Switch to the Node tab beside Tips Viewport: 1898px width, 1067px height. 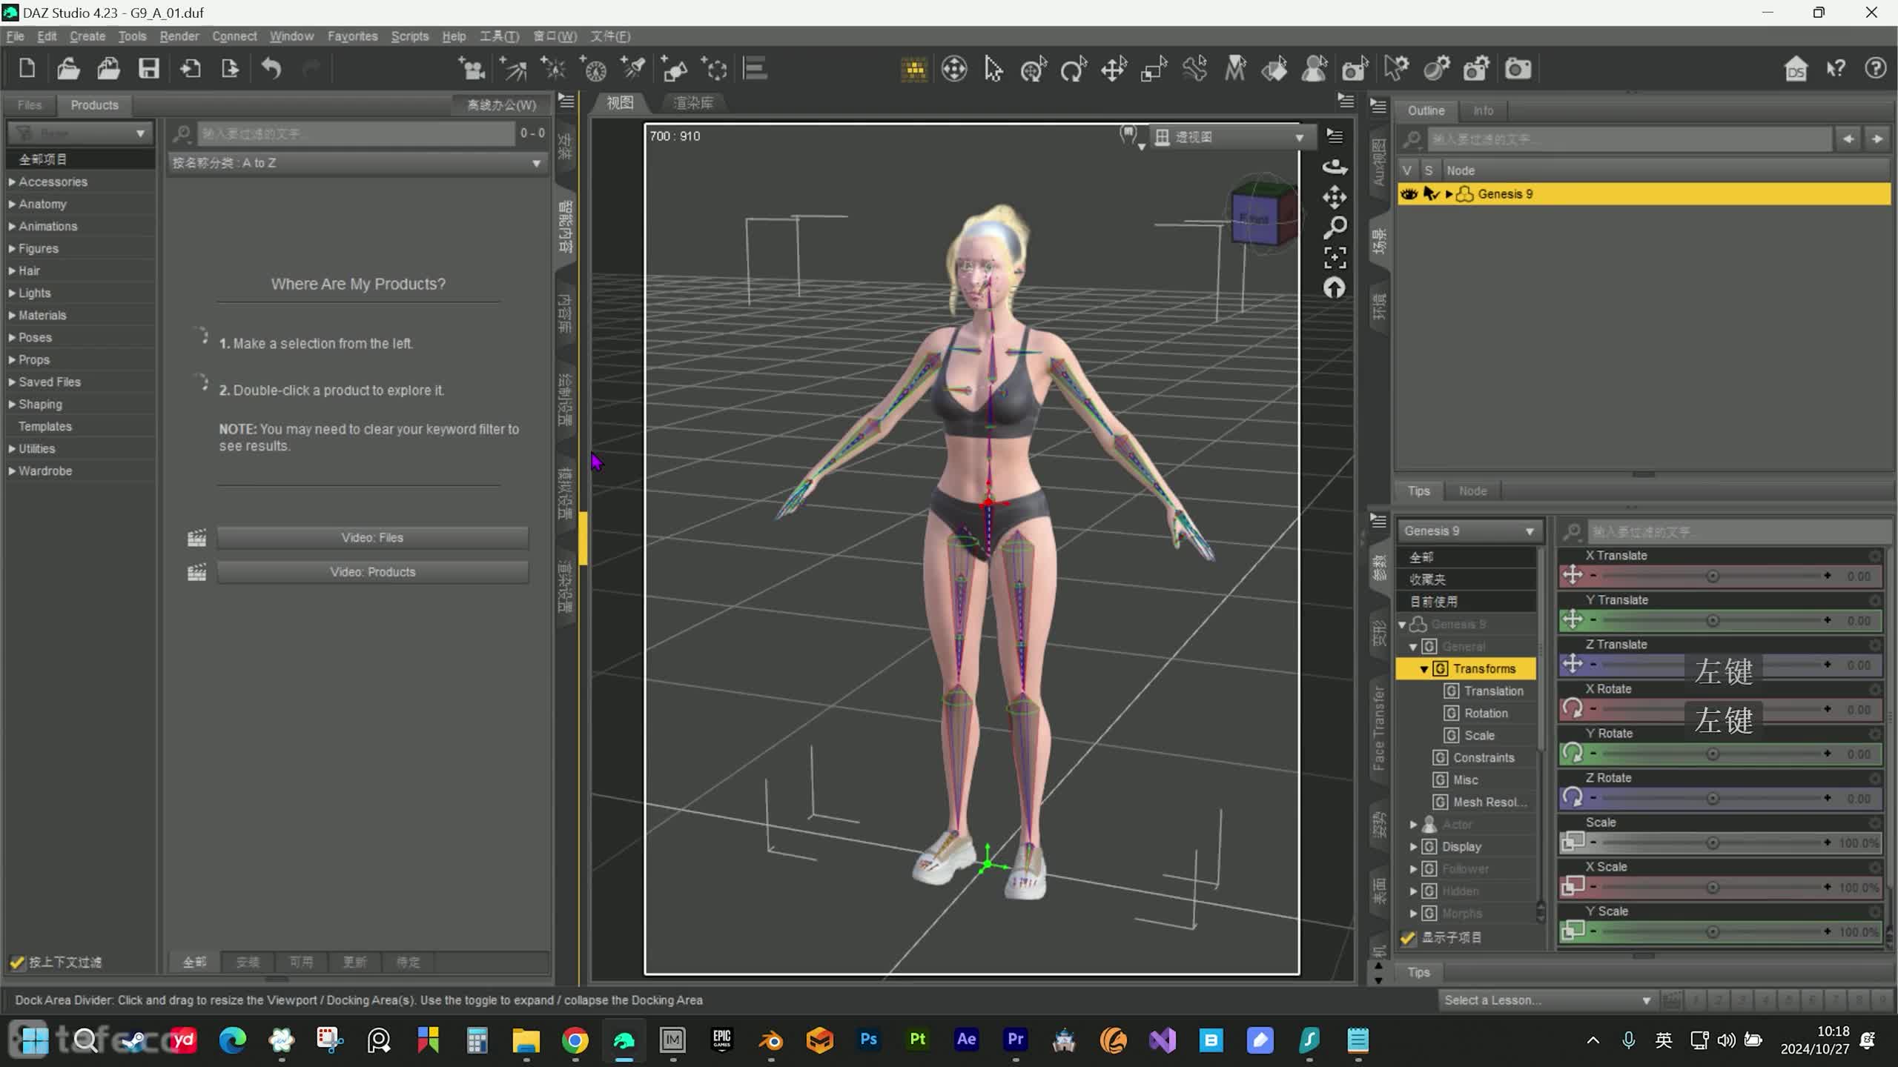click(x=1472, y=491)
